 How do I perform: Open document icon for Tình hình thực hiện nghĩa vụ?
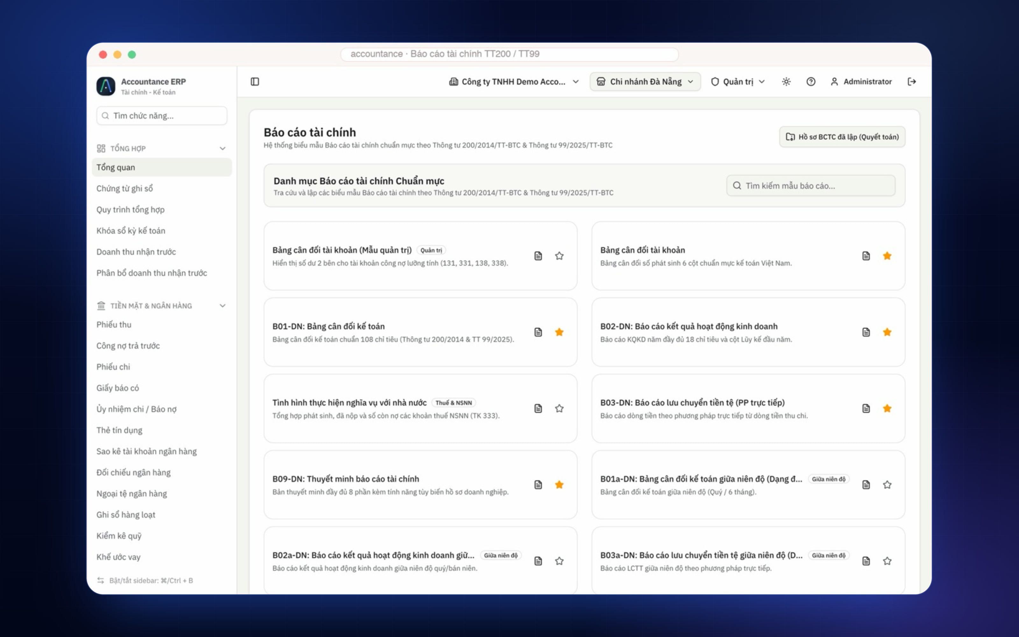tap(538, 408)
